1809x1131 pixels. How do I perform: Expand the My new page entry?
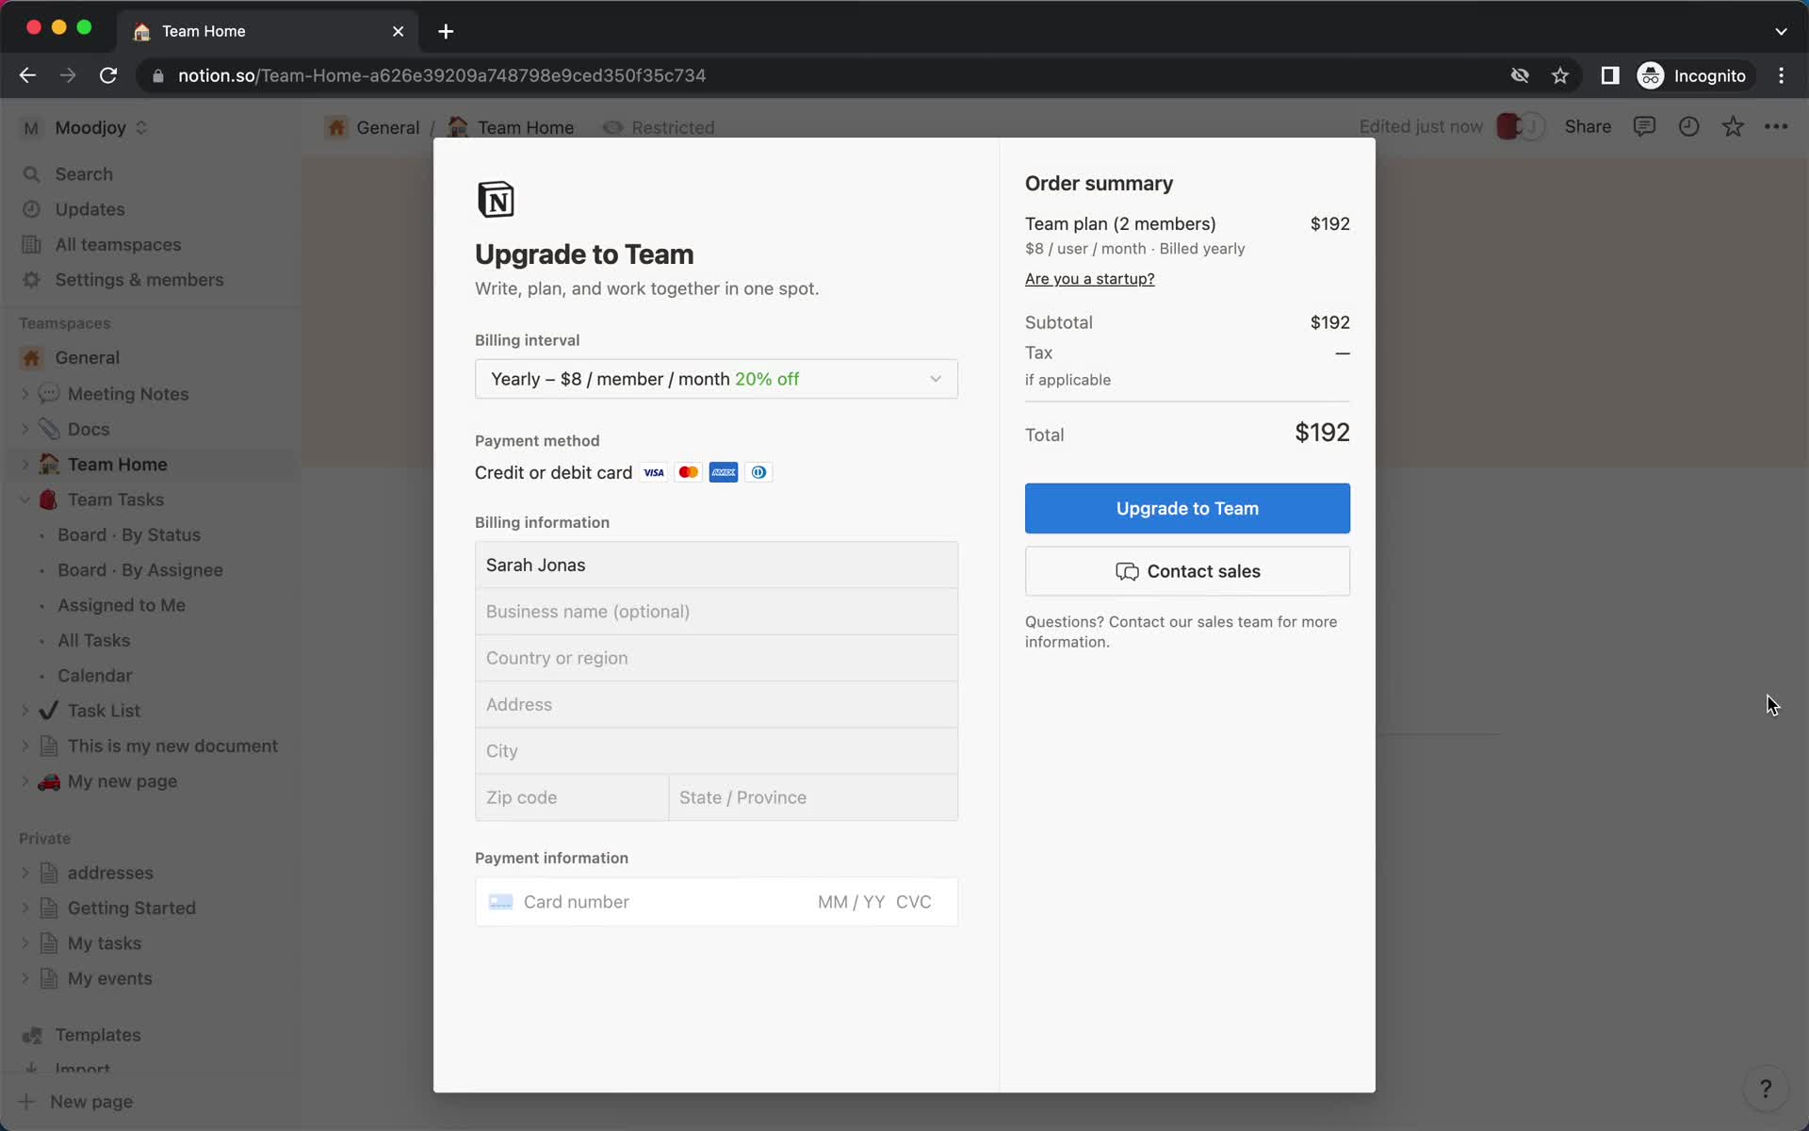click(x=24, y=781)
